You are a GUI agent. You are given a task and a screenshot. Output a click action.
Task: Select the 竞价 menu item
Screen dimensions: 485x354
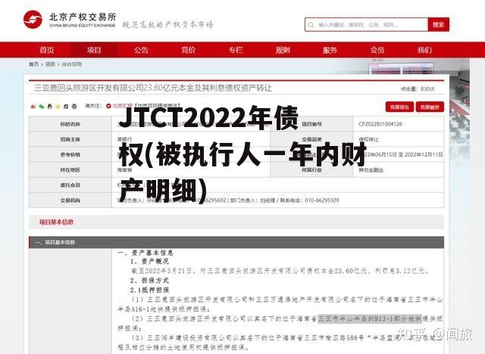(x=188, y=50)
